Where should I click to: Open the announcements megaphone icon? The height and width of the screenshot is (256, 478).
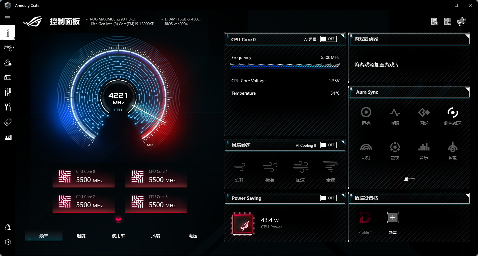coord(461,21)
